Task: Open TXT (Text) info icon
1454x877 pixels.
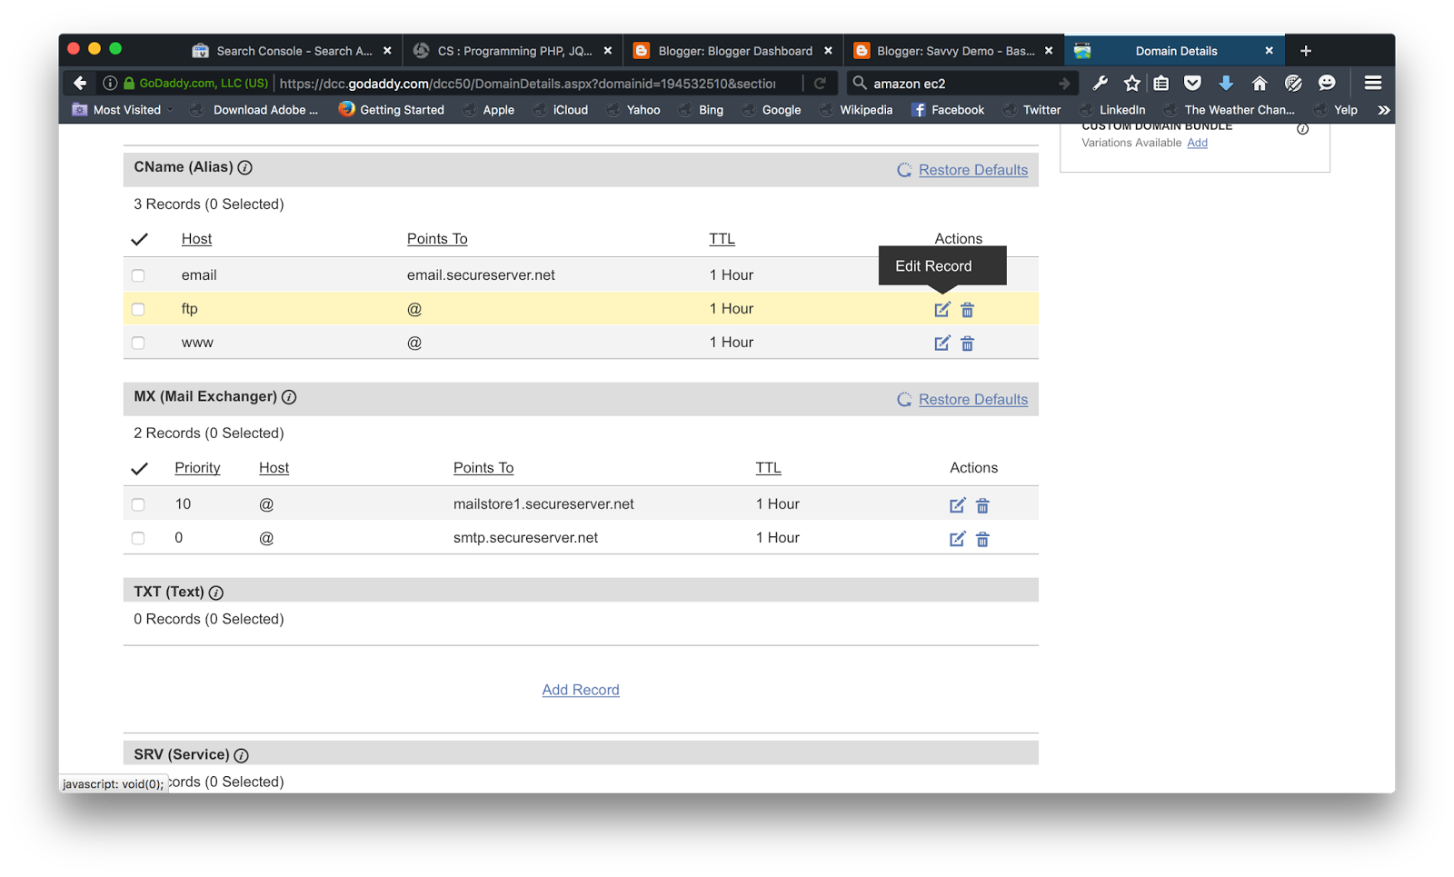Action: (x=215, y=593)
